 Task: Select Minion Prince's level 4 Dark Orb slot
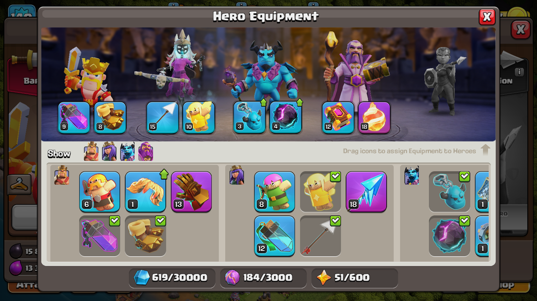point(286,117)
